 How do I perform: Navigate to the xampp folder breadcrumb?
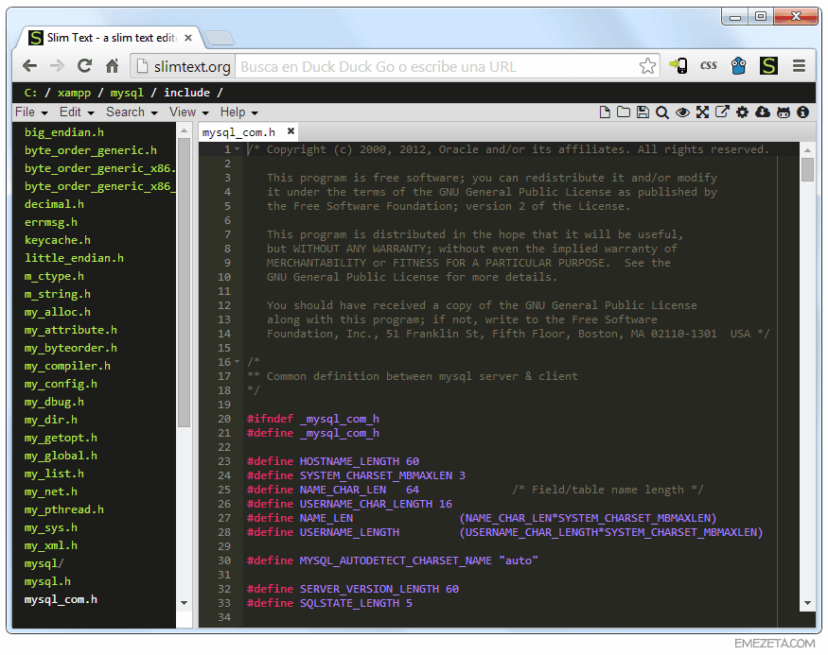tap(74, 93)
